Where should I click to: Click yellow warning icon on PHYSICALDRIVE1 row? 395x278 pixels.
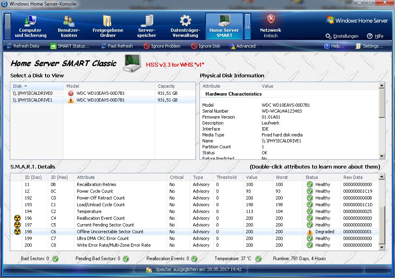click(71, 100)
